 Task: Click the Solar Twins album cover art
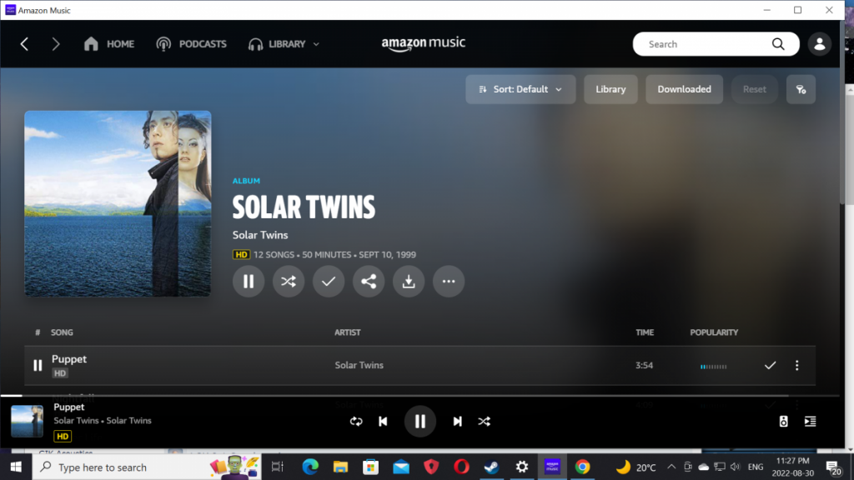click(x=118, y=203)
